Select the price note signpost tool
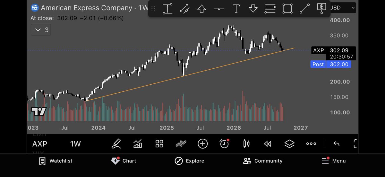 tap(321, 9)
